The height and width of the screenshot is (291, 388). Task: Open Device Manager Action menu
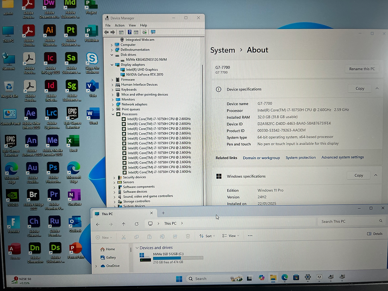click(x=120, y=25)
